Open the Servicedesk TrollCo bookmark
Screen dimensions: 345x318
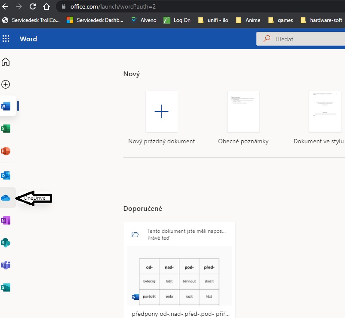(x=31, y=20)
